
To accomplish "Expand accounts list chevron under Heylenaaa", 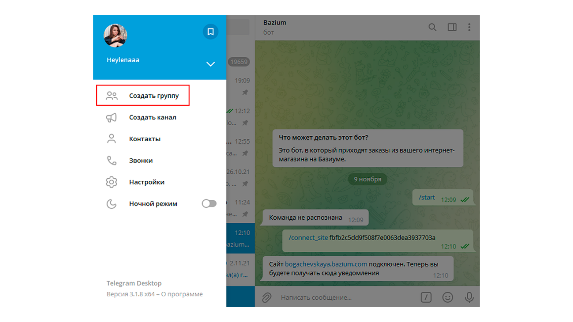I will pyautogui.click(x=210, y=64).
